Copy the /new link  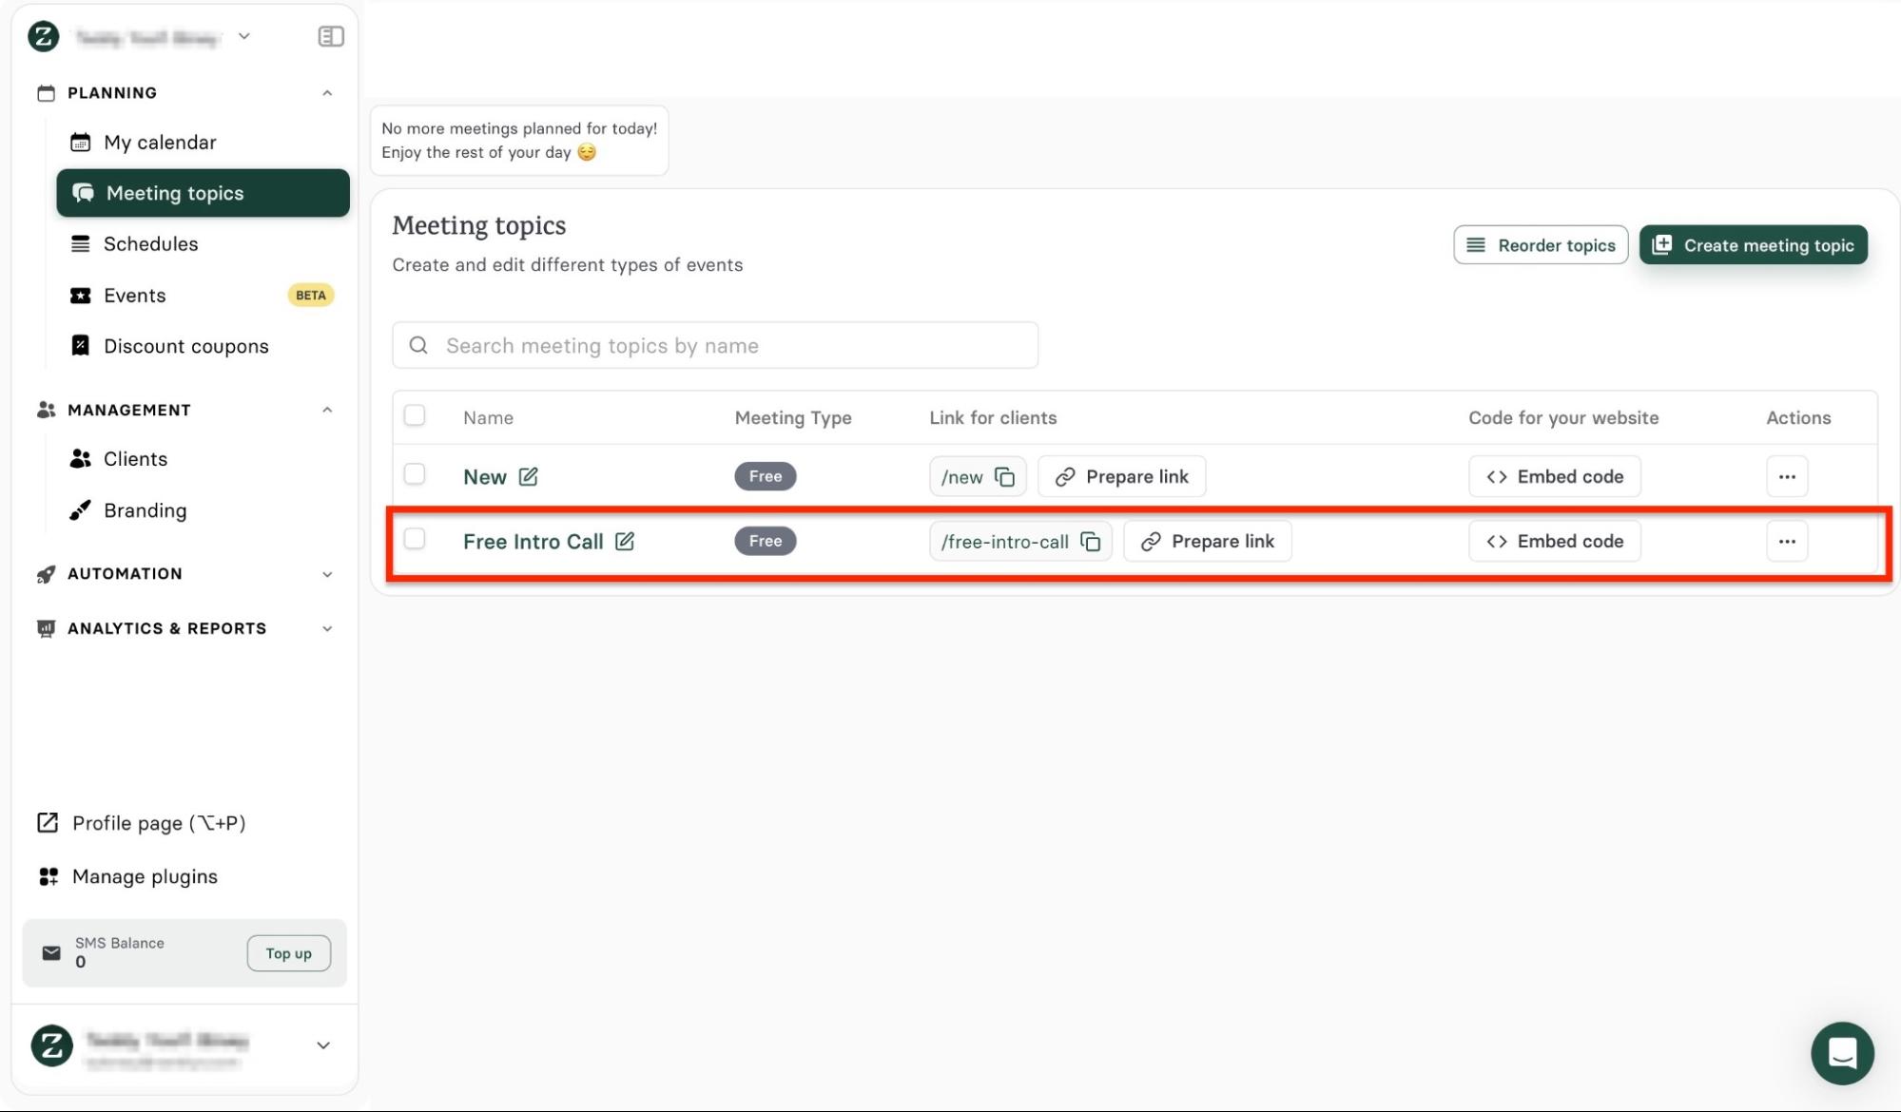pos(1004,476)
